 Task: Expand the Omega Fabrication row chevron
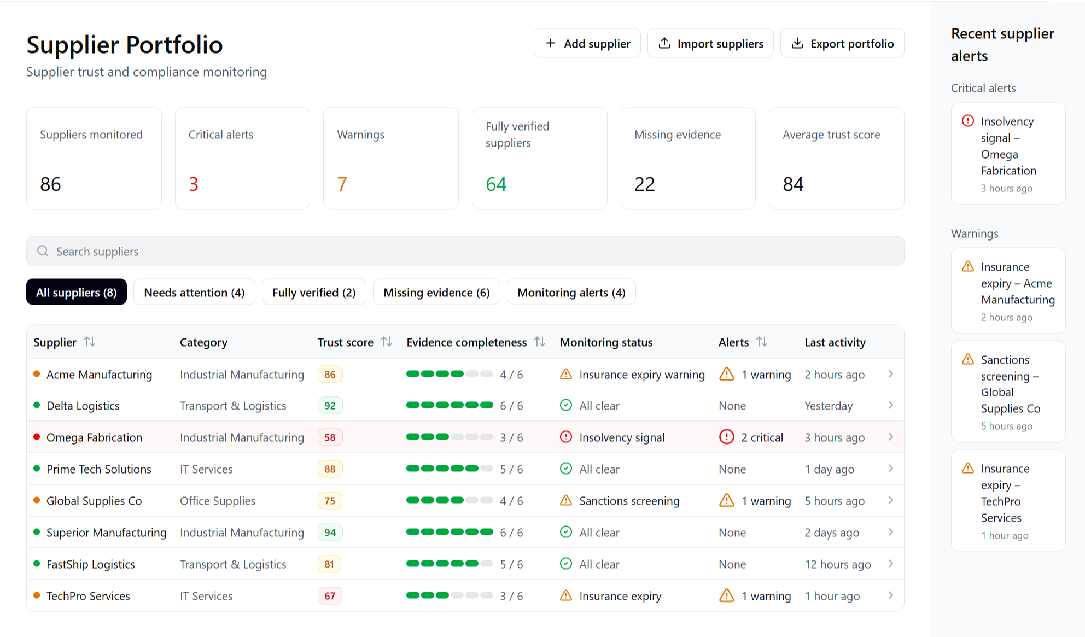(x=891, y=437)
